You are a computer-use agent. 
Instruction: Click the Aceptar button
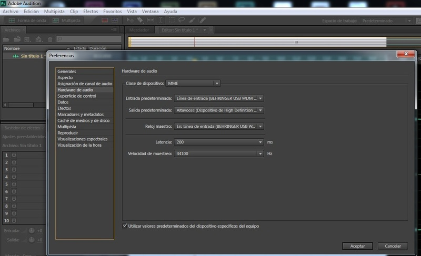click(x=357, y=246)
